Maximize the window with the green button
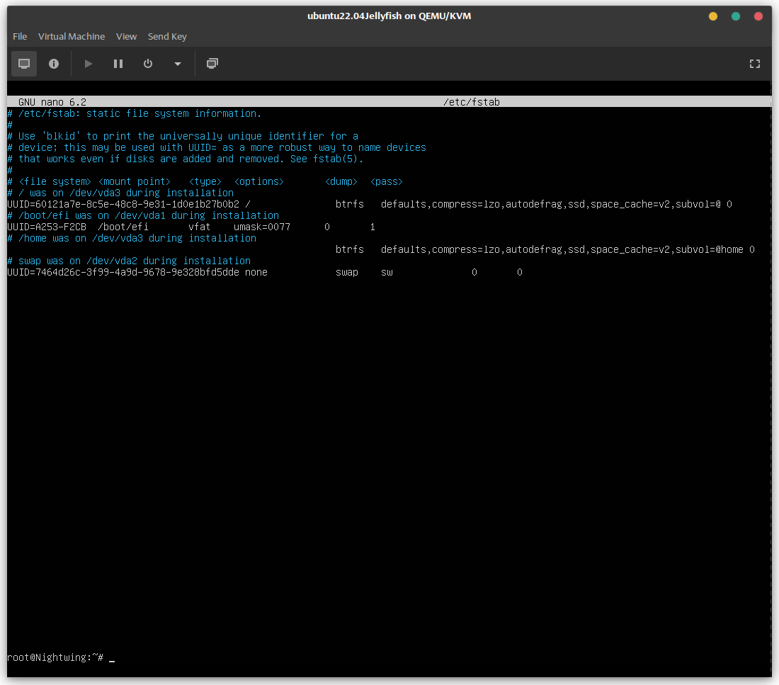The image size is (779, 685). click(736, 16)
